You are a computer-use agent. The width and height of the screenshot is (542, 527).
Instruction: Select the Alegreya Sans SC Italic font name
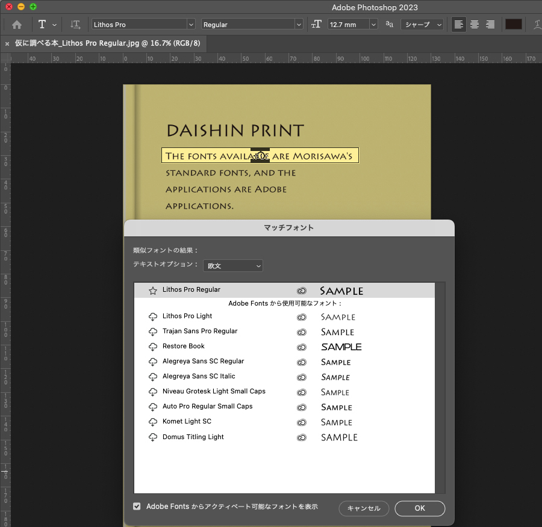tap(199, 376)
